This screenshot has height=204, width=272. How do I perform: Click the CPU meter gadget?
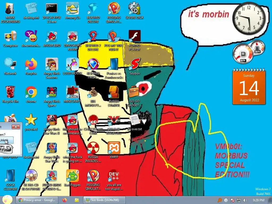(243, 54)
